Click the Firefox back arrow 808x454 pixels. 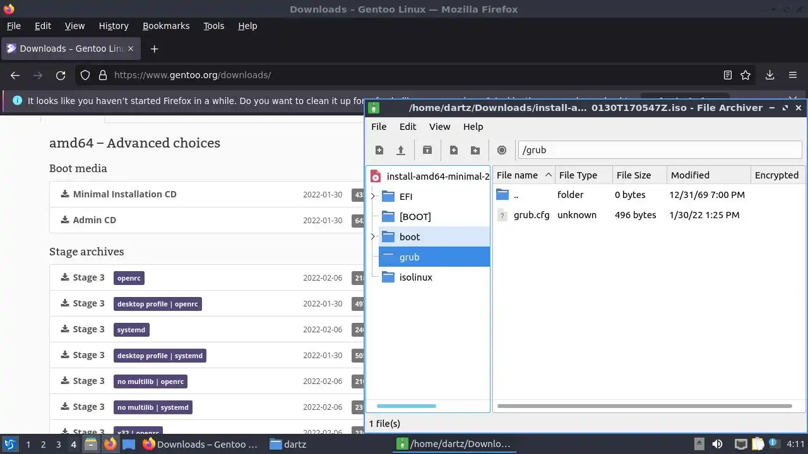coord(15,75)
